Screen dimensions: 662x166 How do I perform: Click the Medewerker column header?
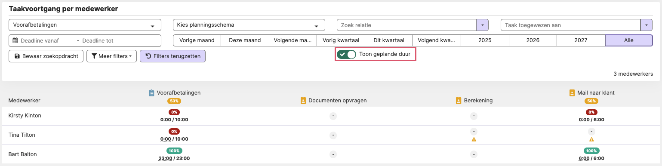point(25,100)
